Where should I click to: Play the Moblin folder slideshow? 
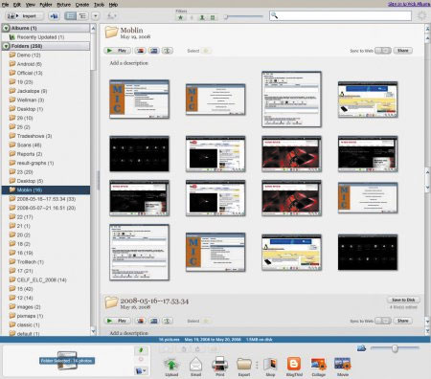click(118, 51)
